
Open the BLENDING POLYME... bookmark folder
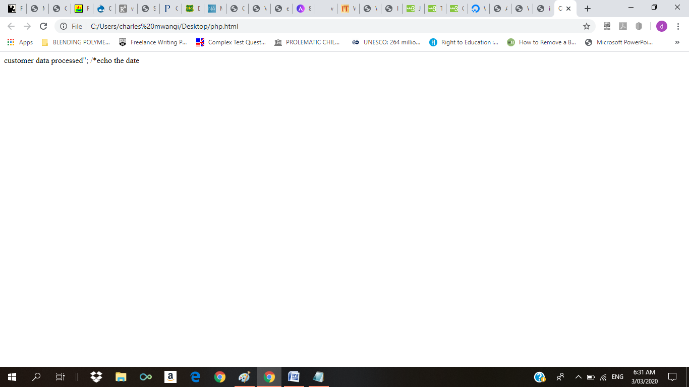(75, 42)
